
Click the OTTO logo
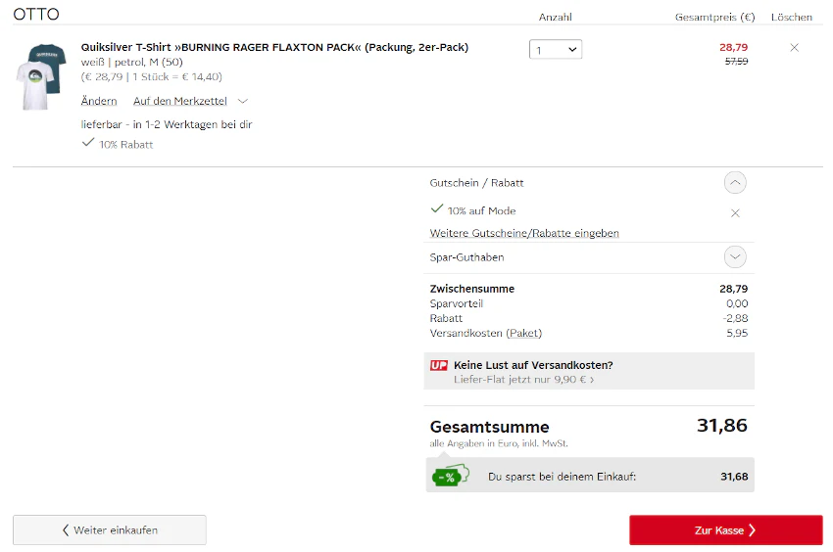(x=36, y=14)
